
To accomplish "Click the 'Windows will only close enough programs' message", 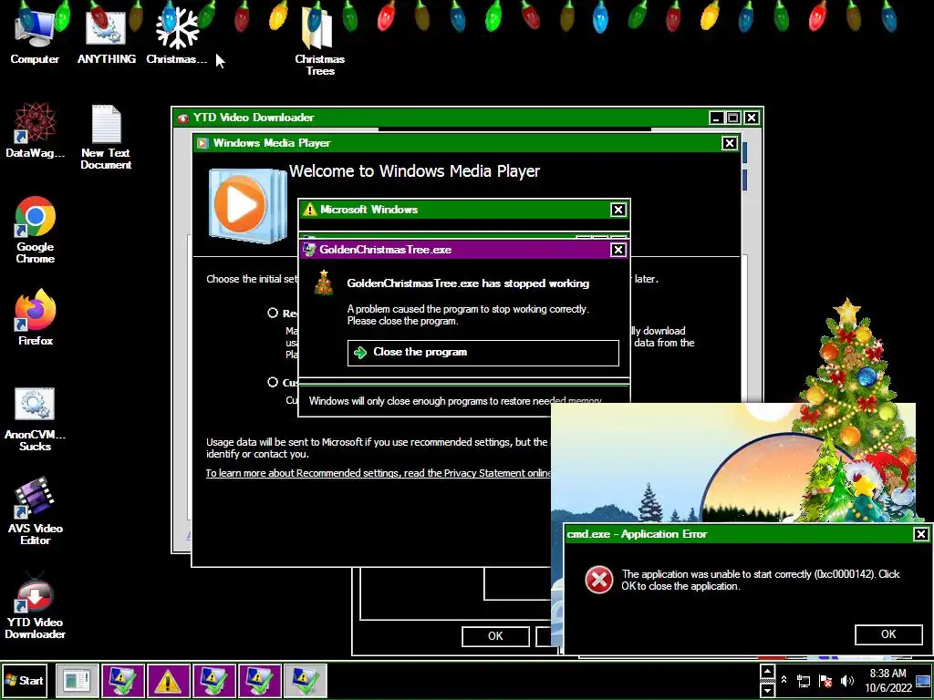I will [455, 401].
